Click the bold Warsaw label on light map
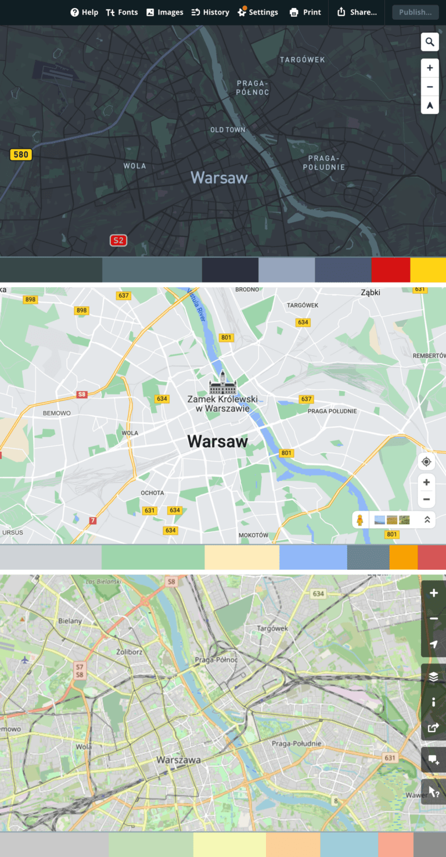 click(218, 441)
